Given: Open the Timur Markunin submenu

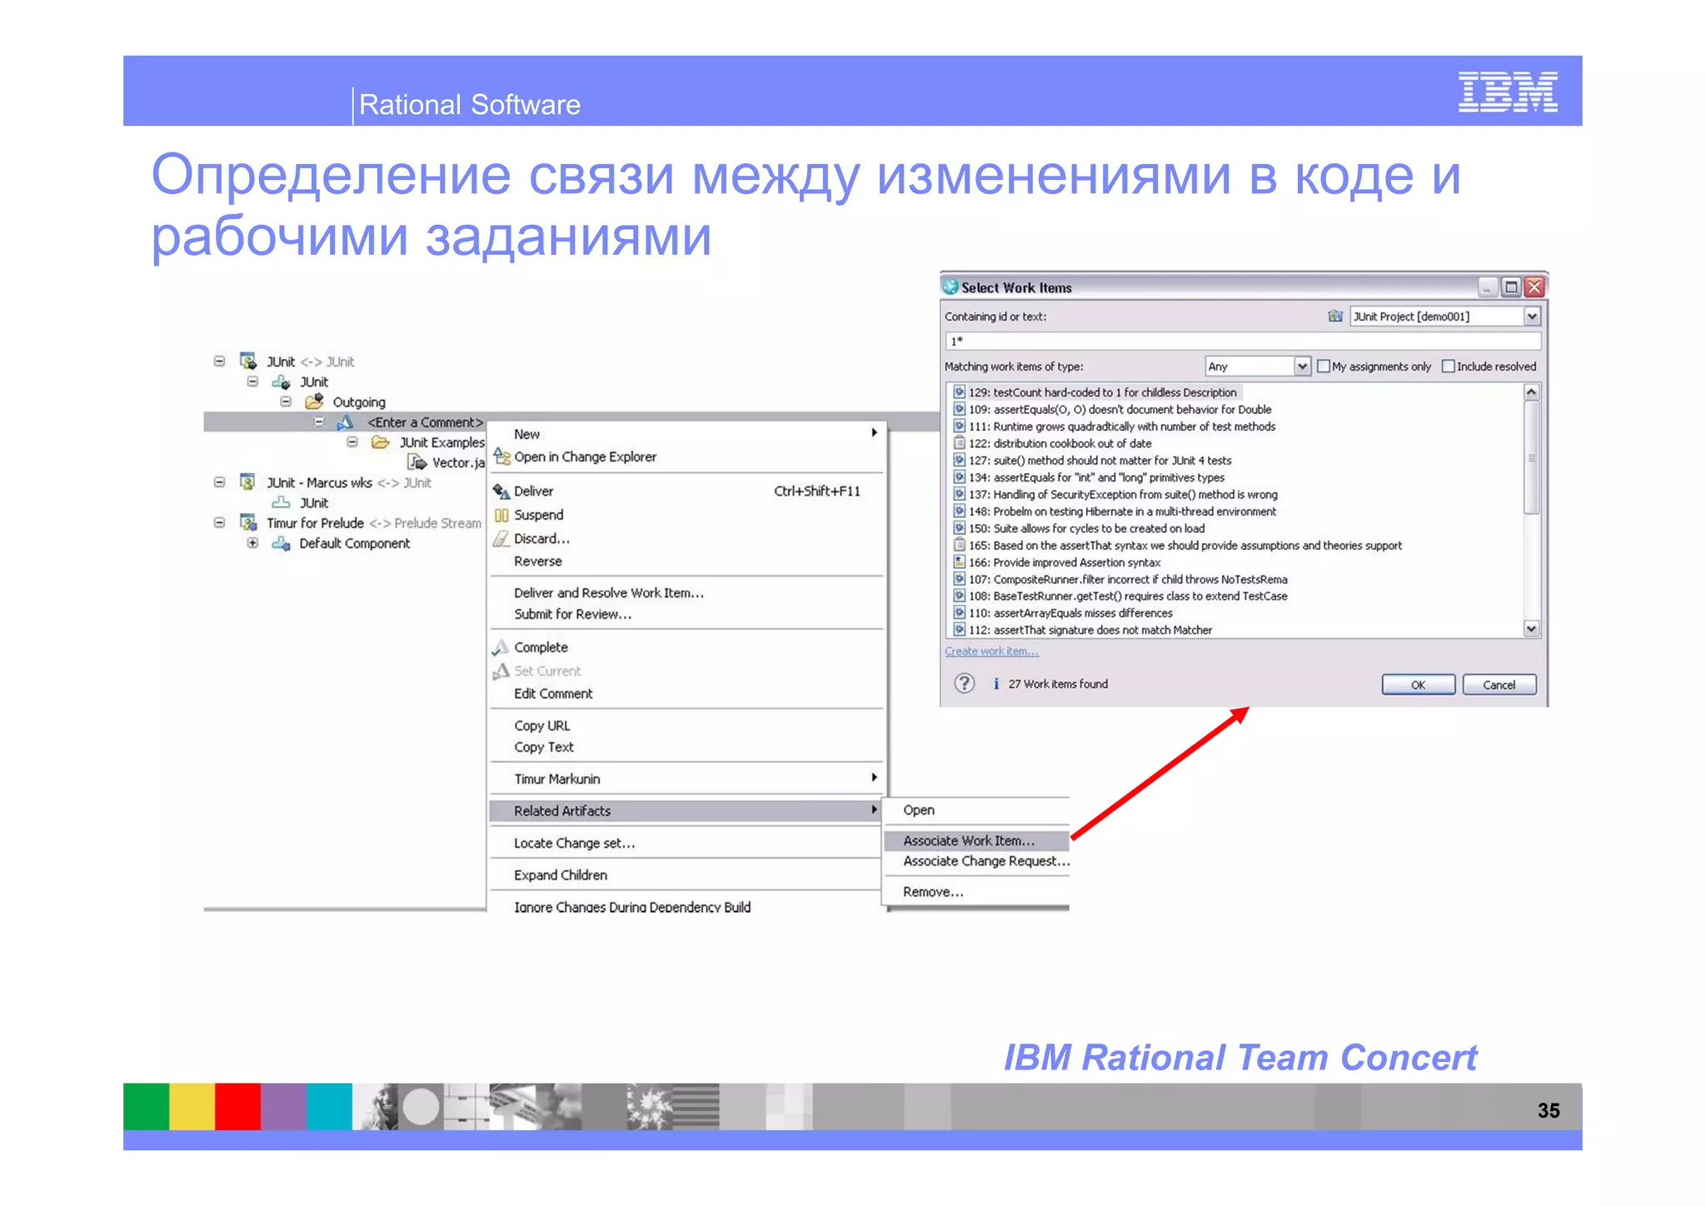Looking at the screenshot, I should point(688,779).
